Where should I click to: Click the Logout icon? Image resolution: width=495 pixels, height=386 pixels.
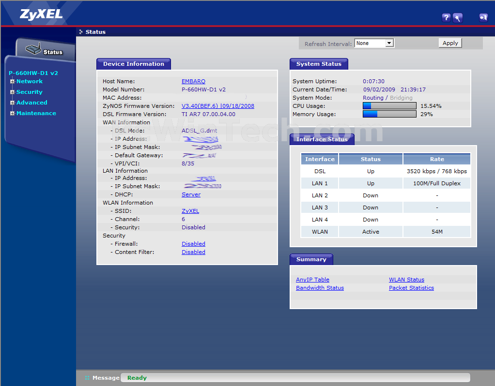(483, 18)
